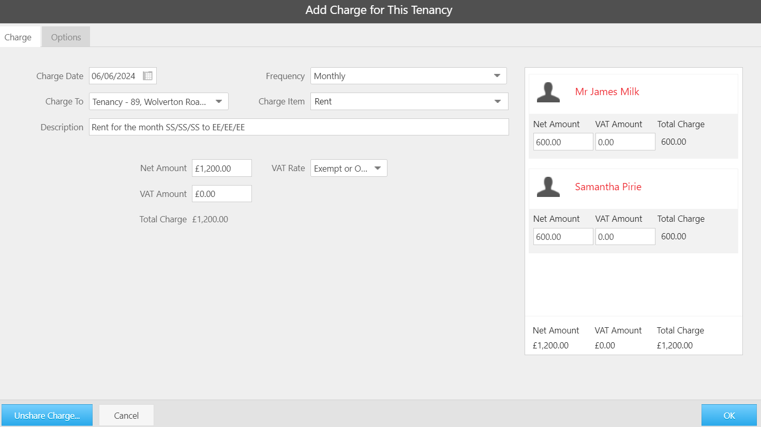Viewport: 761px width, 427px height.
Task: Edit Samantha Pirie's Net Amount field
Action: pos(563,236)
